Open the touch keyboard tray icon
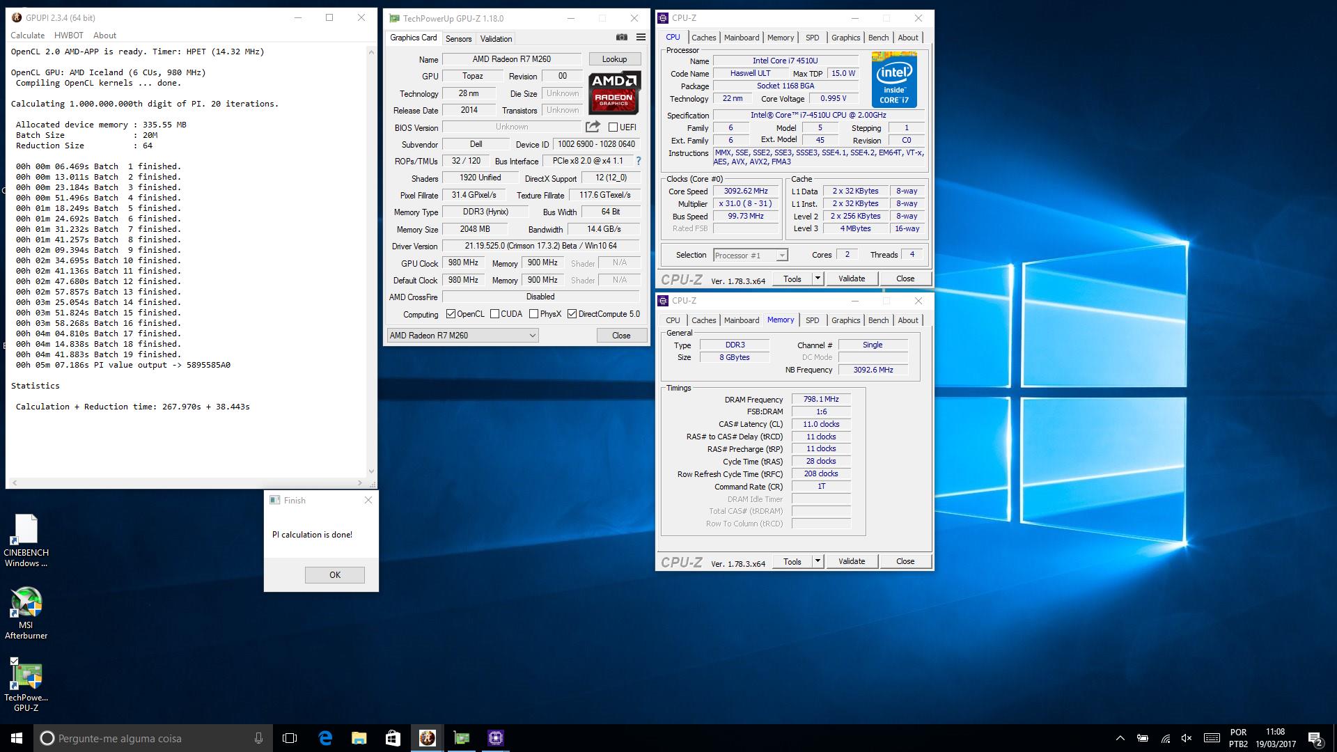This screenshot has height=752, width=1337. 1212,738
